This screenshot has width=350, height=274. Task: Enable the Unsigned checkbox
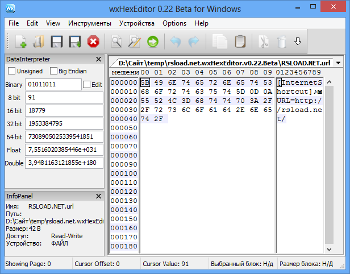coord(11,71)
